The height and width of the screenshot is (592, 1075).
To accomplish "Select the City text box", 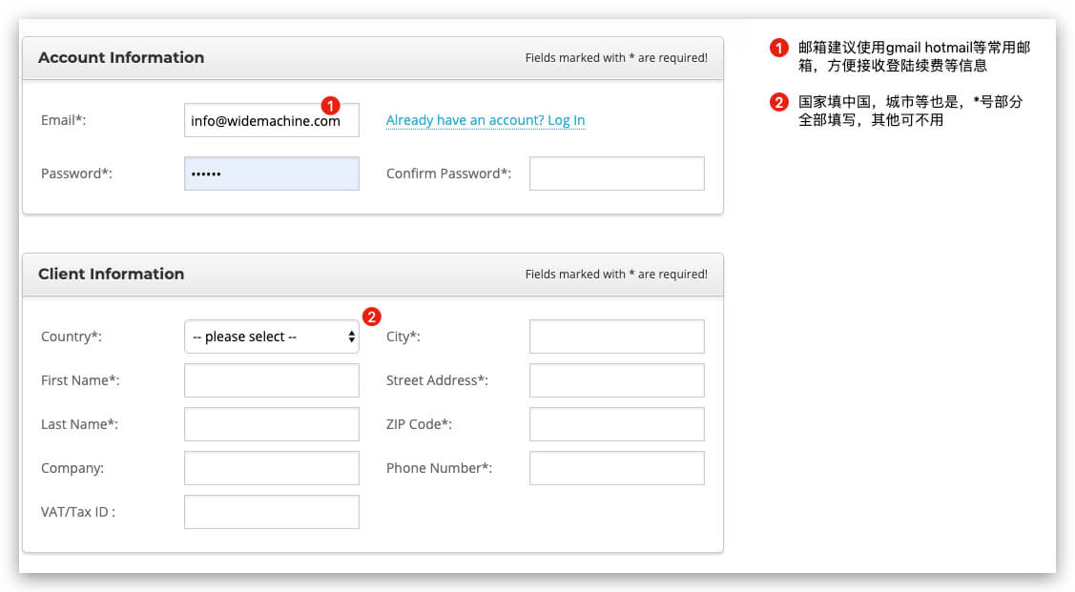I will (x=616, y=337).
